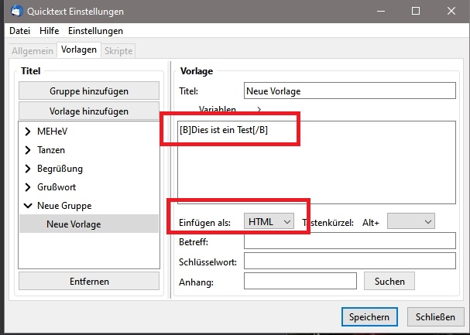Open the Hilfe menu
This screenshot has width=470, height=335.
pos(49,31)
